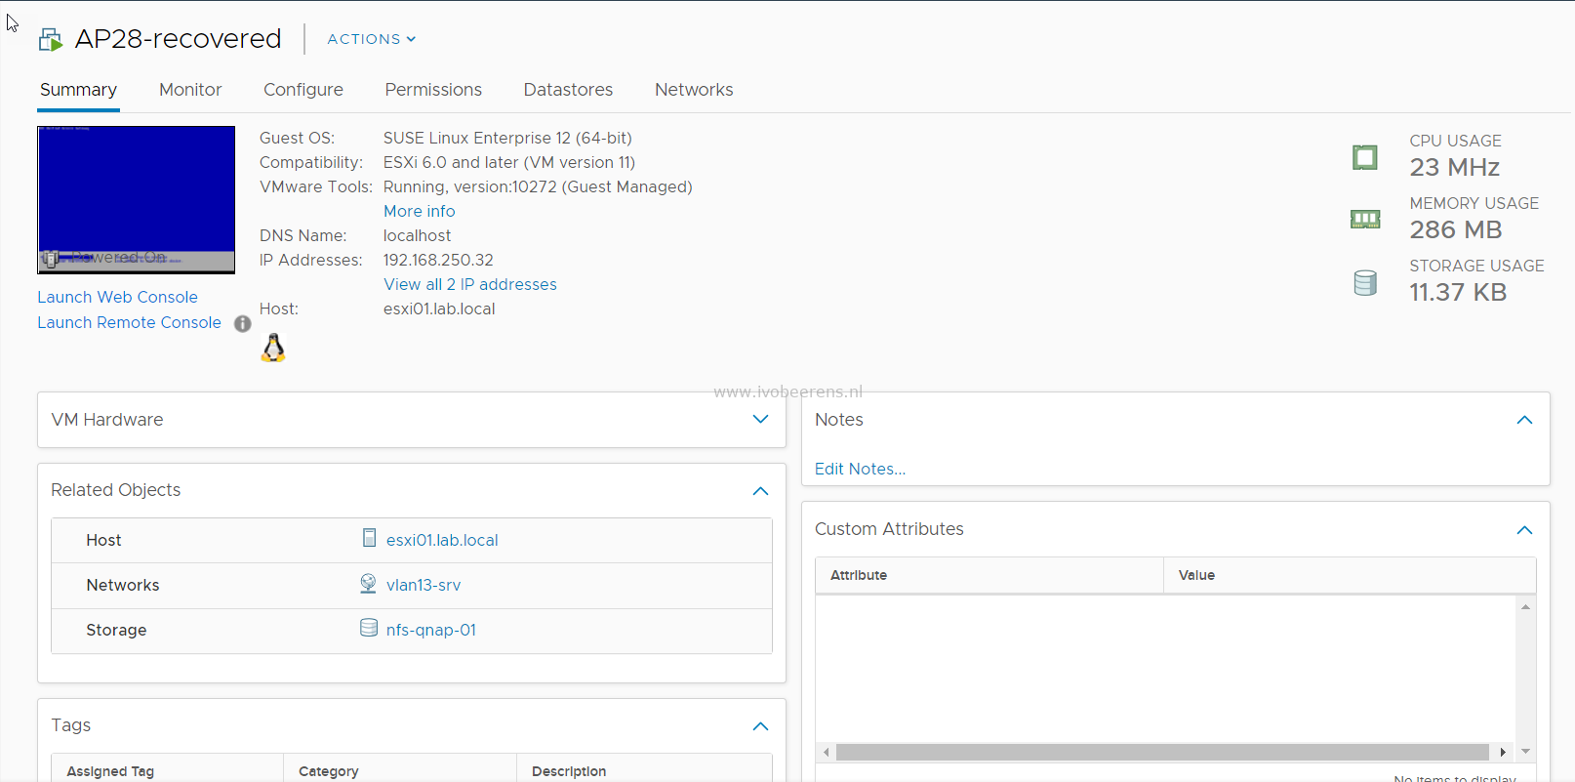Click the scroll right arrow in Custom Attributes
Screen dimensions: 1575x782
(1503, 752)
